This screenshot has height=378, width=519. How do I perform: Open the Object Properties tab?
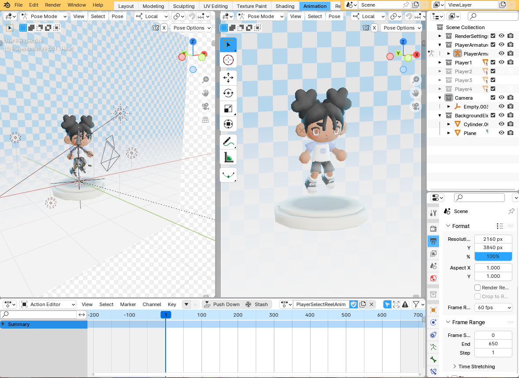(x=433, y=310)
